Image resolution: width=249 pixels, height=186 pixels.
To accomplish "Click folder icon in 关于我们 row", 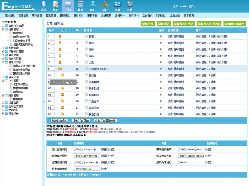I will point(62,88).
